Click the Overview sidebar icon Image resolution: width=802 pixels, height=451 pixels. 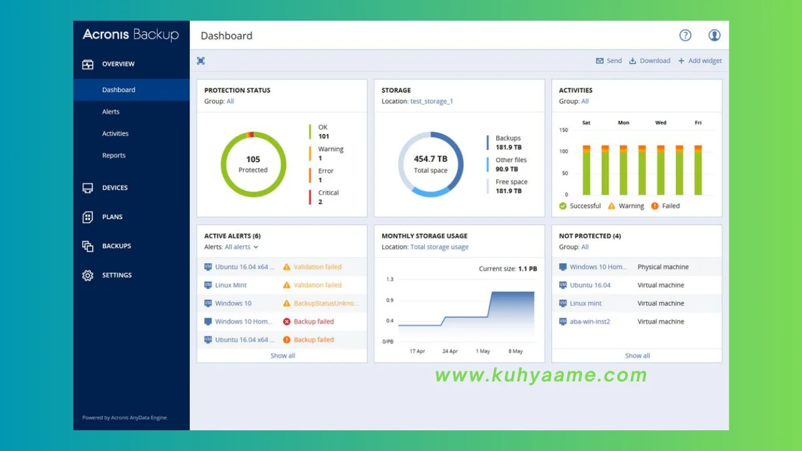click(88, 64)
